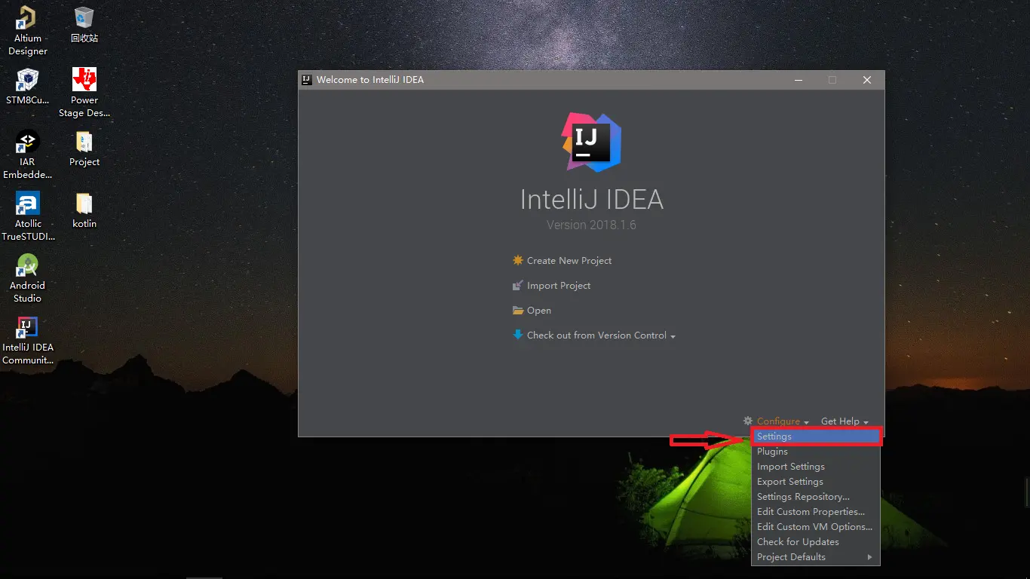
Task: Toggle the Configure dropdown menu
Action: tap(783, 421)
